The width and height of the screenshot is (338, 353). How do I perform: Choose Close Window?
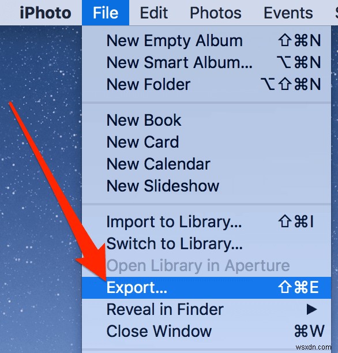tap(206, 331)
